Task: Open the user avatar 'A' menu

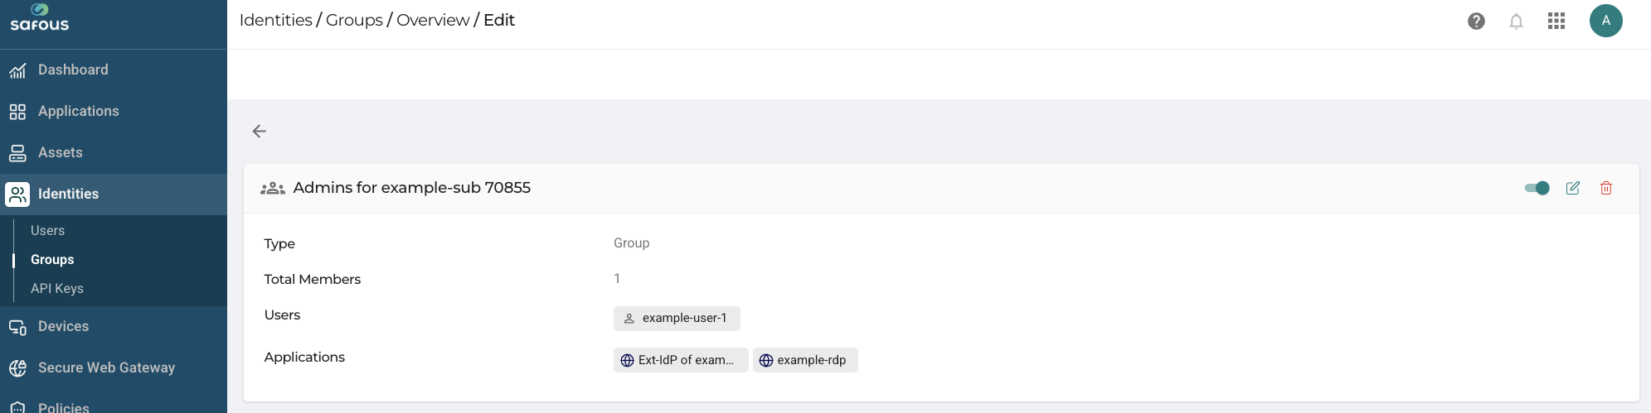Action: point(1605,21)
